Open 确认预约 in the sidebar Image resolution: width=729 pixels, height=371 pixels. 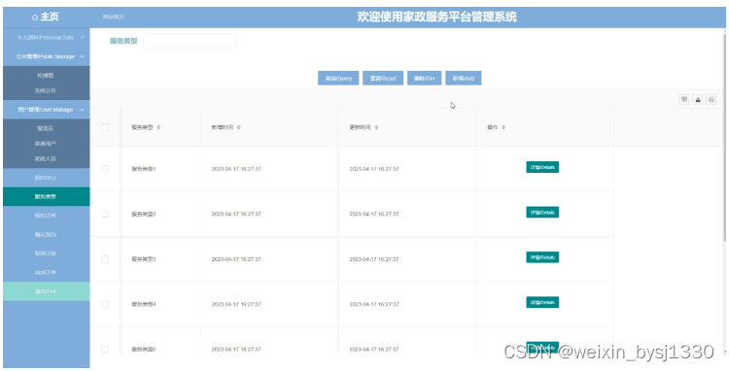tap(46, 234)
